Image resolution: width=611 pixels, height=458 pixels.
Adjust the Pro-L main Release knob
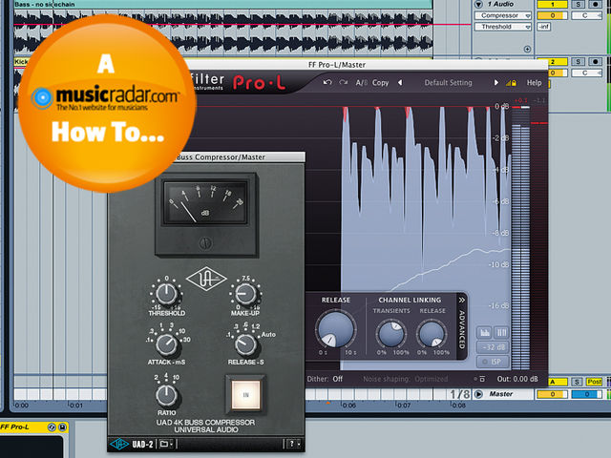point(335,329)
